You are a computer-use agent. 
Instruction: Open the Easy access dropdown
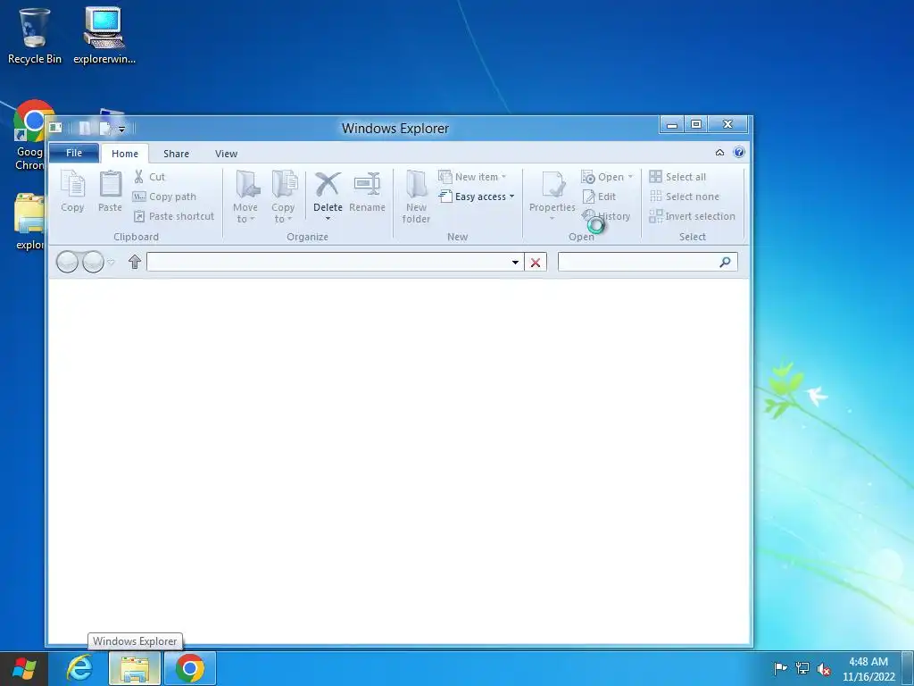click(477, 197)
